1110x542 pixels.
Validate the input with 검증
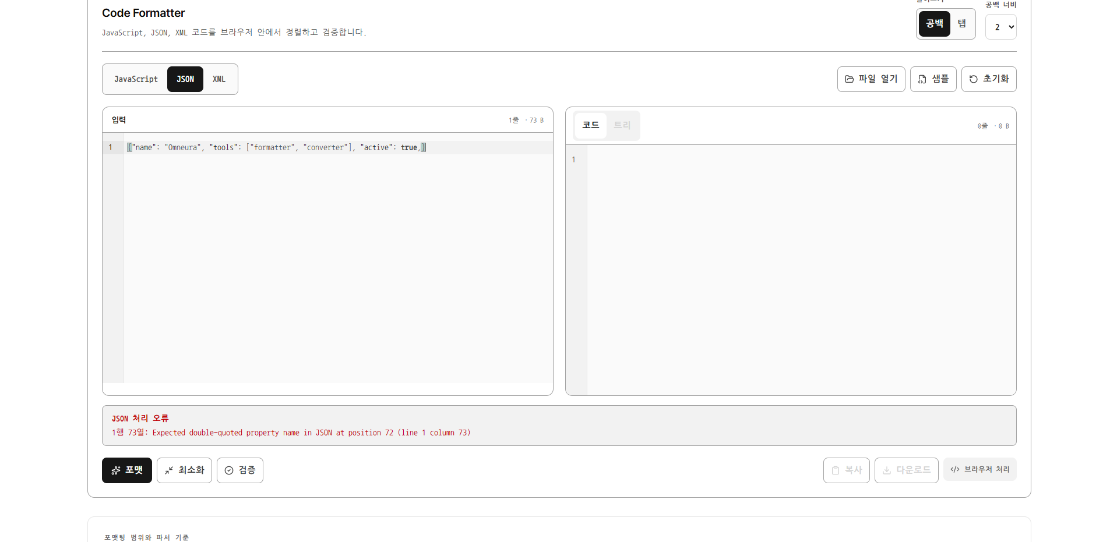point(240,470)
